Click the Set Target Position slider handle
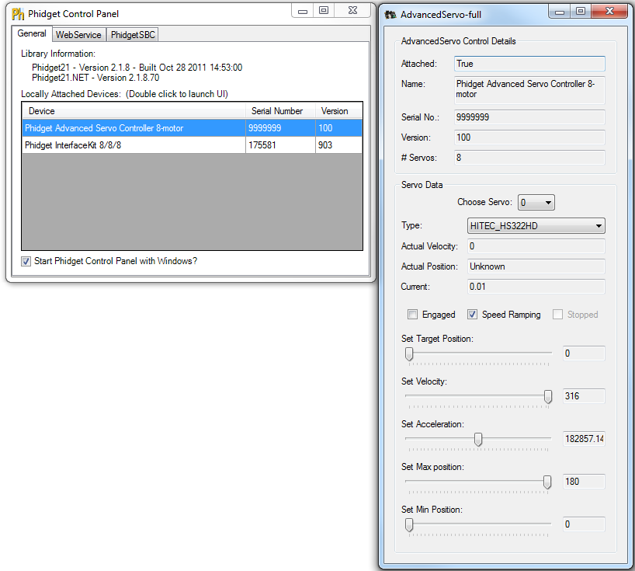 coord(409,353)
